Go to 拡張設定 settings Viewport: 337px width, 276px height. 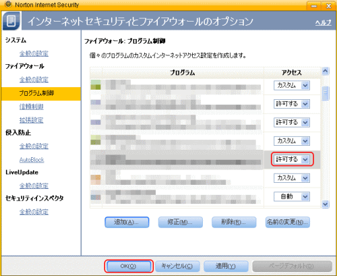(x=31, y=120)
